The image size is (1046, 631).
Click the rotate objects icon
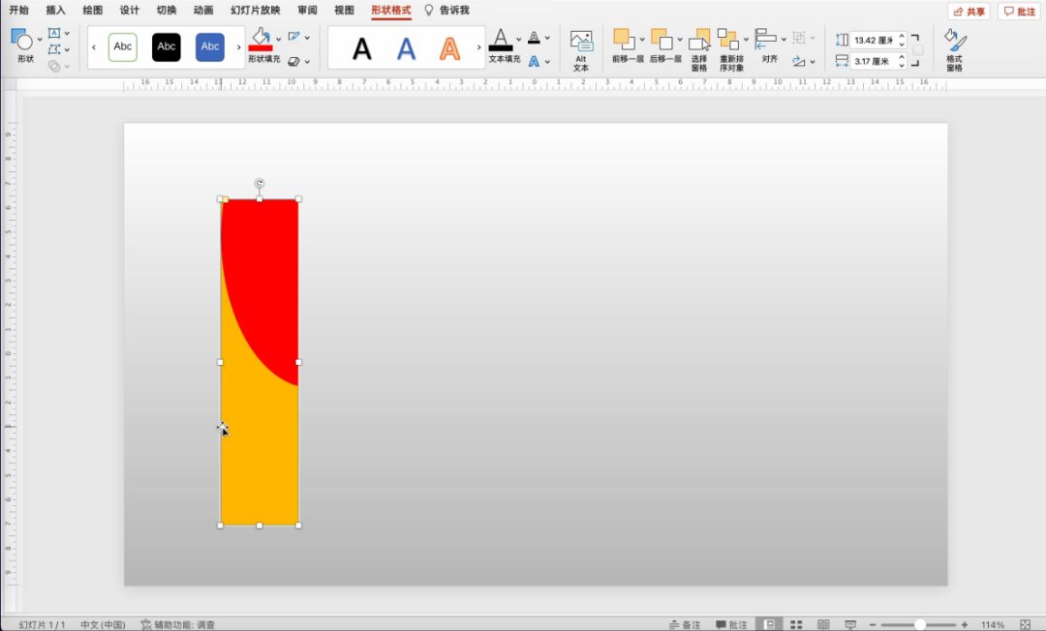798,61
